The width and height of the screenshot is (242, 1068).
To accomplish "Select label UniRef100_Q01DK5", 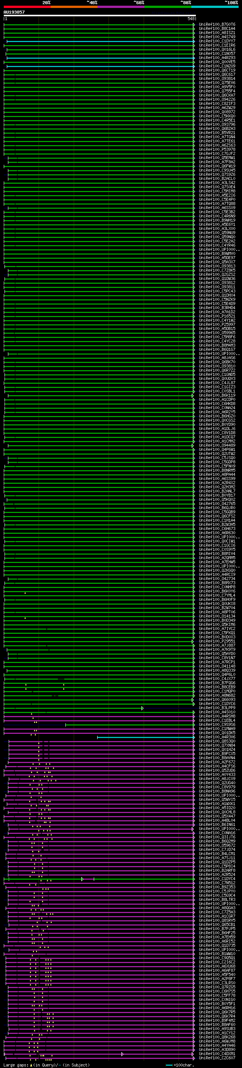I will coord(217,733).
